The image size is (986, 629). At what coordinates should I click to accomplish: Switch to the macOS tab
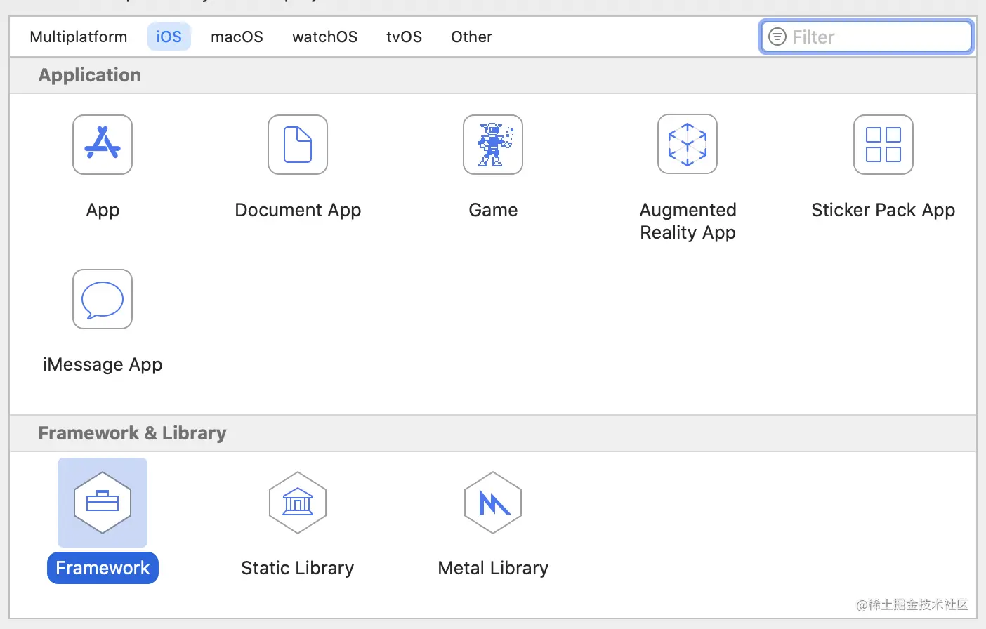pyautogui.click(x=237, y=37)
